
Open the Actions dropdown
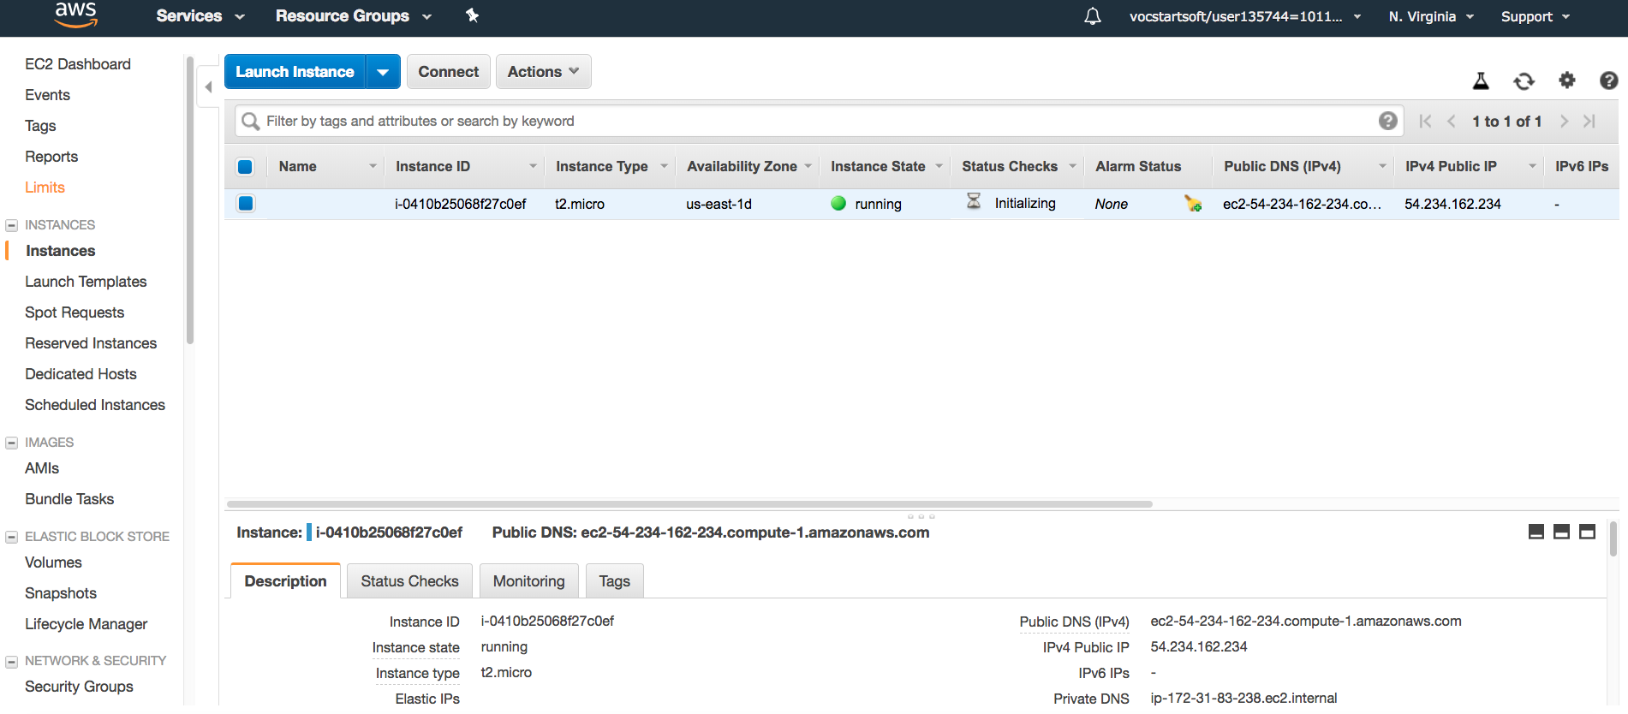[543, 72]
